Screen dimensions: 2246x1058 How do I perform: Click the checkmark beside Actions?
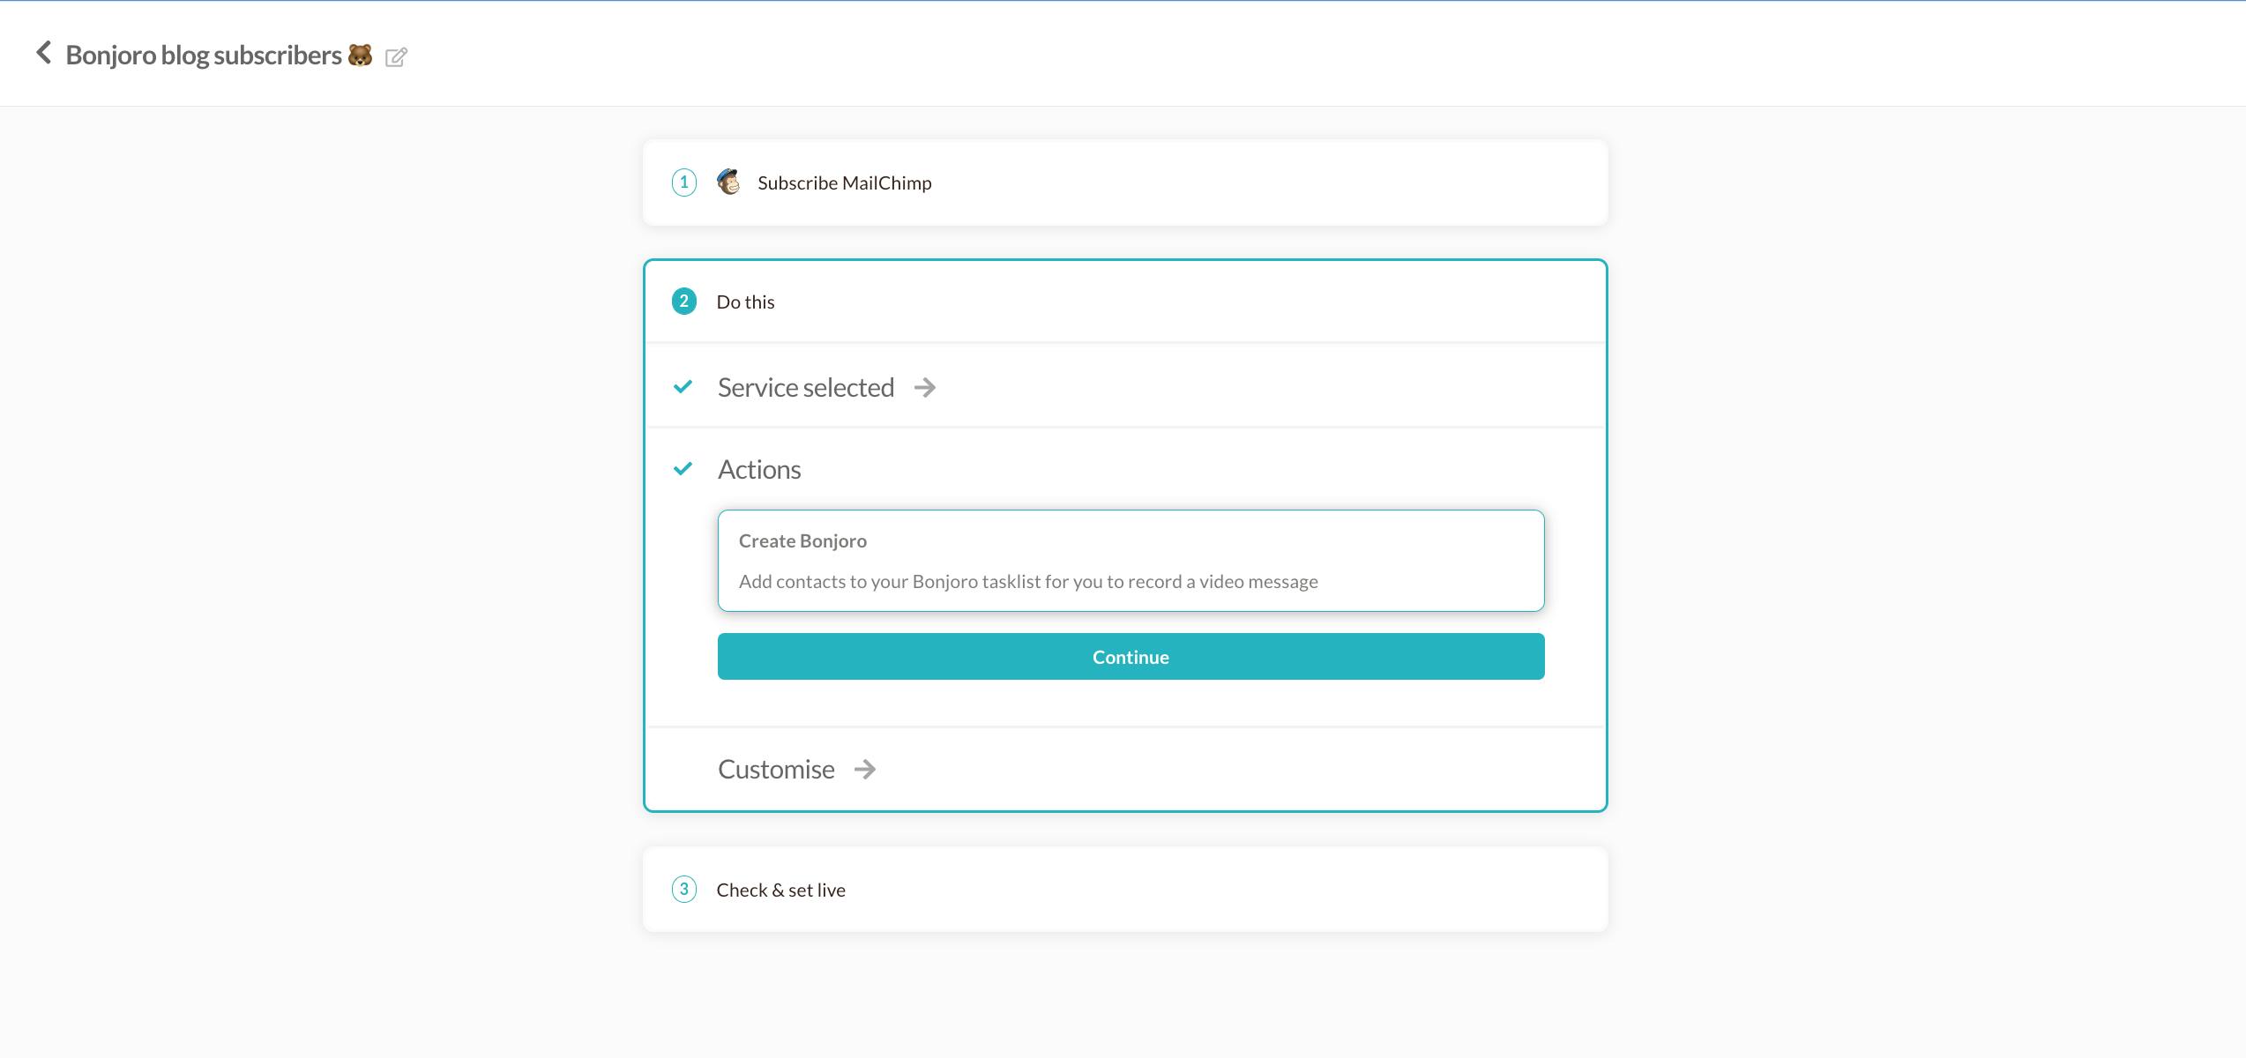pyautogui.click(x=683, y=469)
